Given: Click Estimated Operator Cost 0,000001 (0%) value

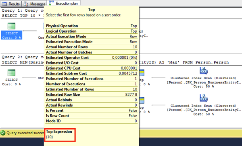Looking at the screenshot, I should point(125,58).
